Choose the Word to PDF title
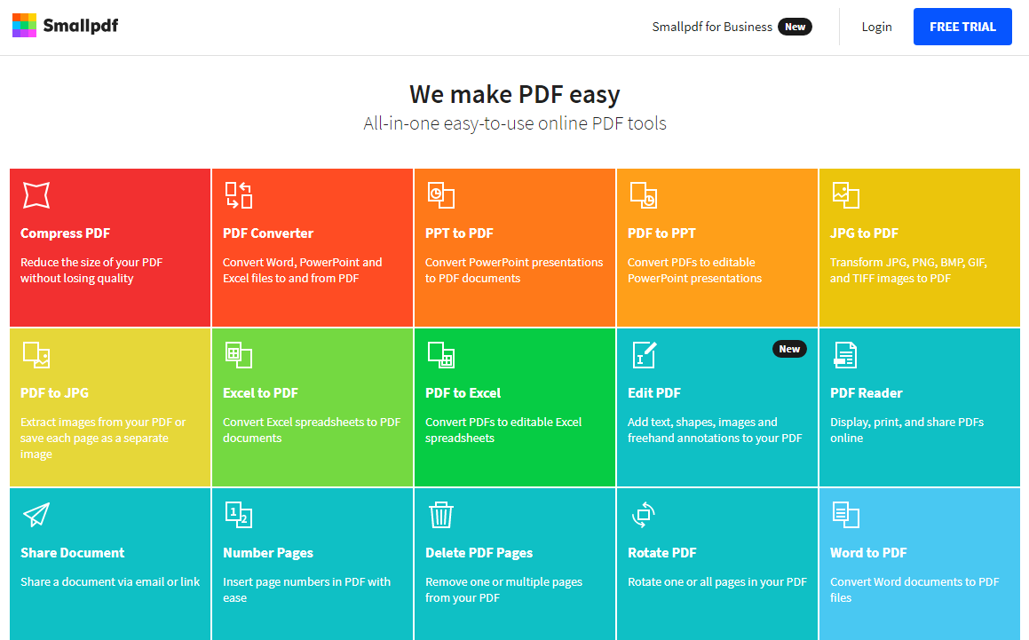This screenshot has width=1029, height=640. [868, 553]
